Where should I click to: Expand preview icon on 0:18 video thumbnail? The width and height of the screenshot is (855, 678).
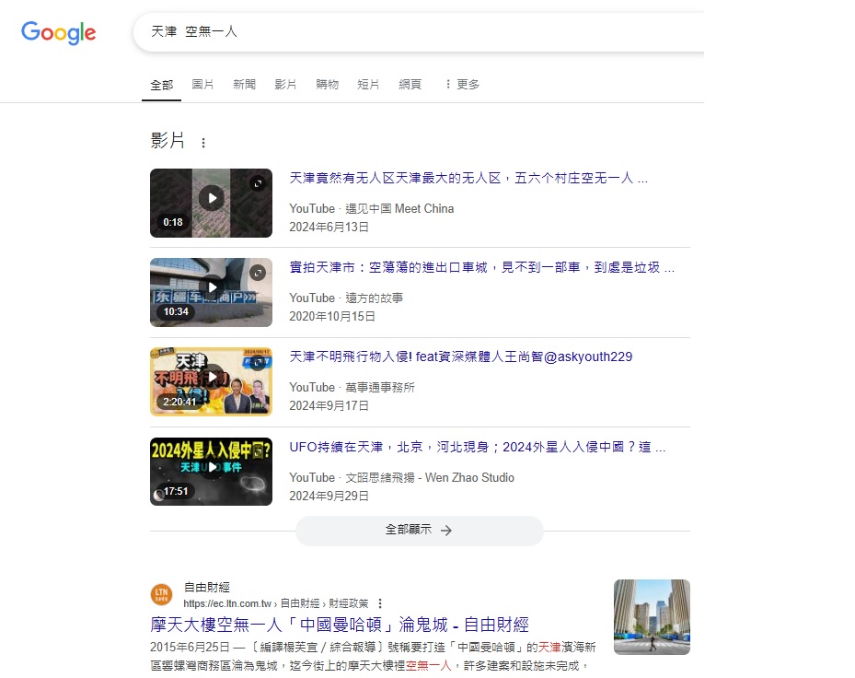[258, 183]
